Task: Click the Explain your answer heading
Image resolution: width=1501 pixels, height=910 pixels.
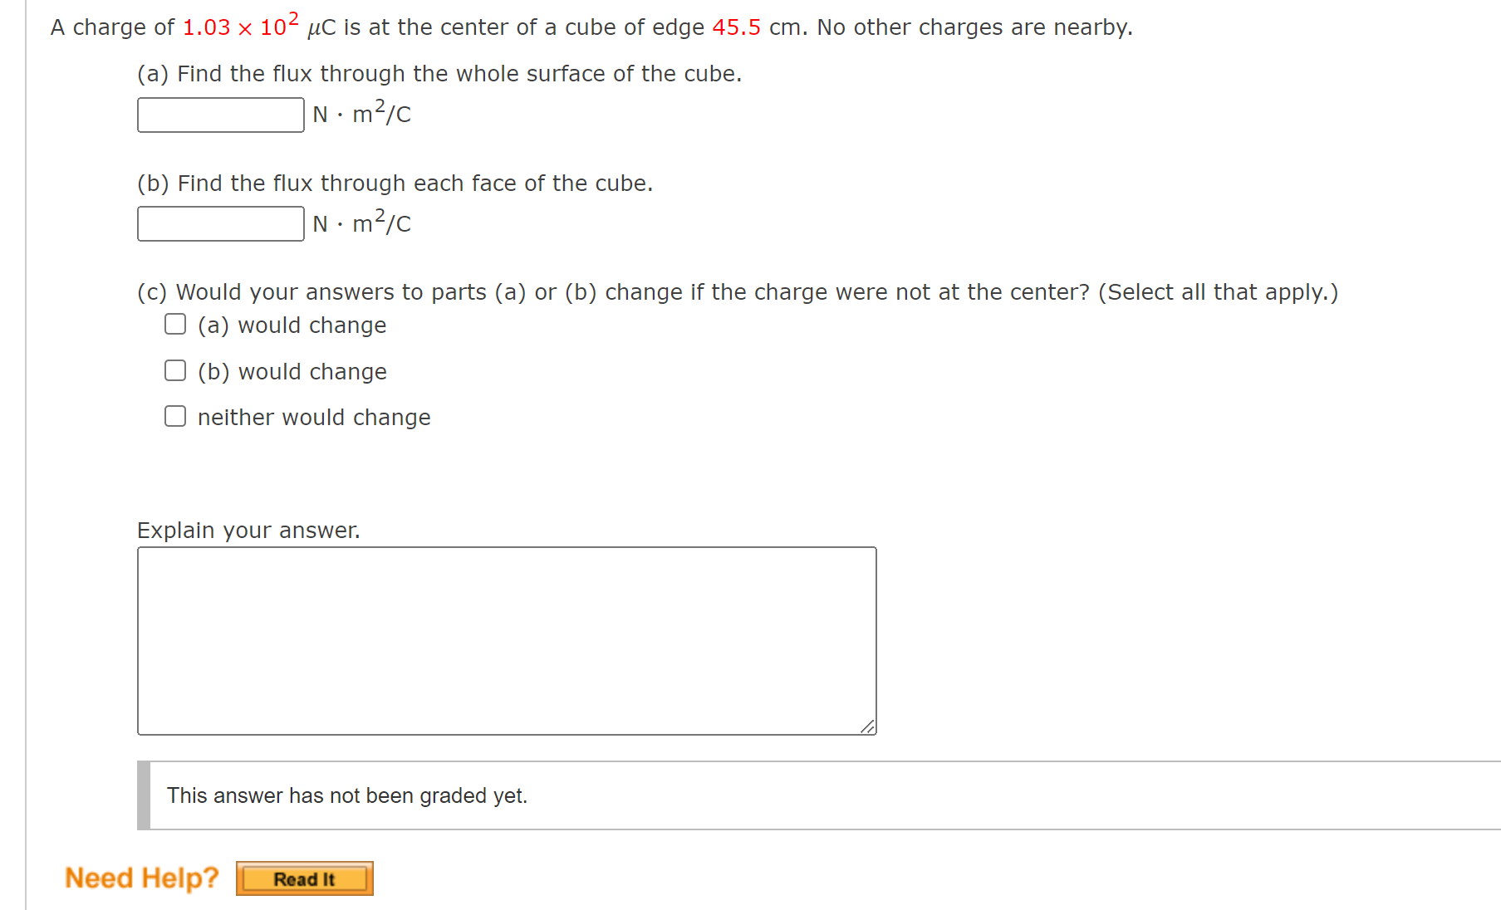Action: click(248, 530)
